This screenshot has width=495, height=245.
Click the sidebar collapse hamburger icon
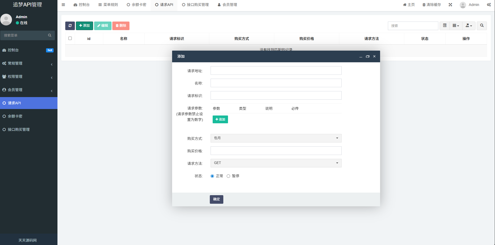[x=63, y=4]
